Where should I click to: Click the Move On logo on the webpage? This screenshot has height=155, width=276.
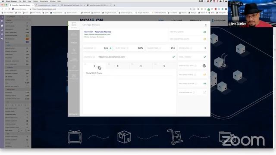(91, 20)
